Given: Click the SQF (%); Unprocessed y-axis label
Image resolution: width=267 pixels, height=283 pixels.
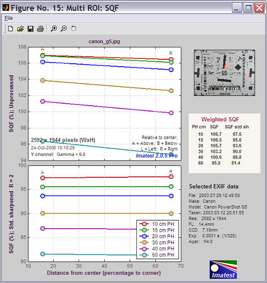Looking at the screenshot, I should click(11, 104).
